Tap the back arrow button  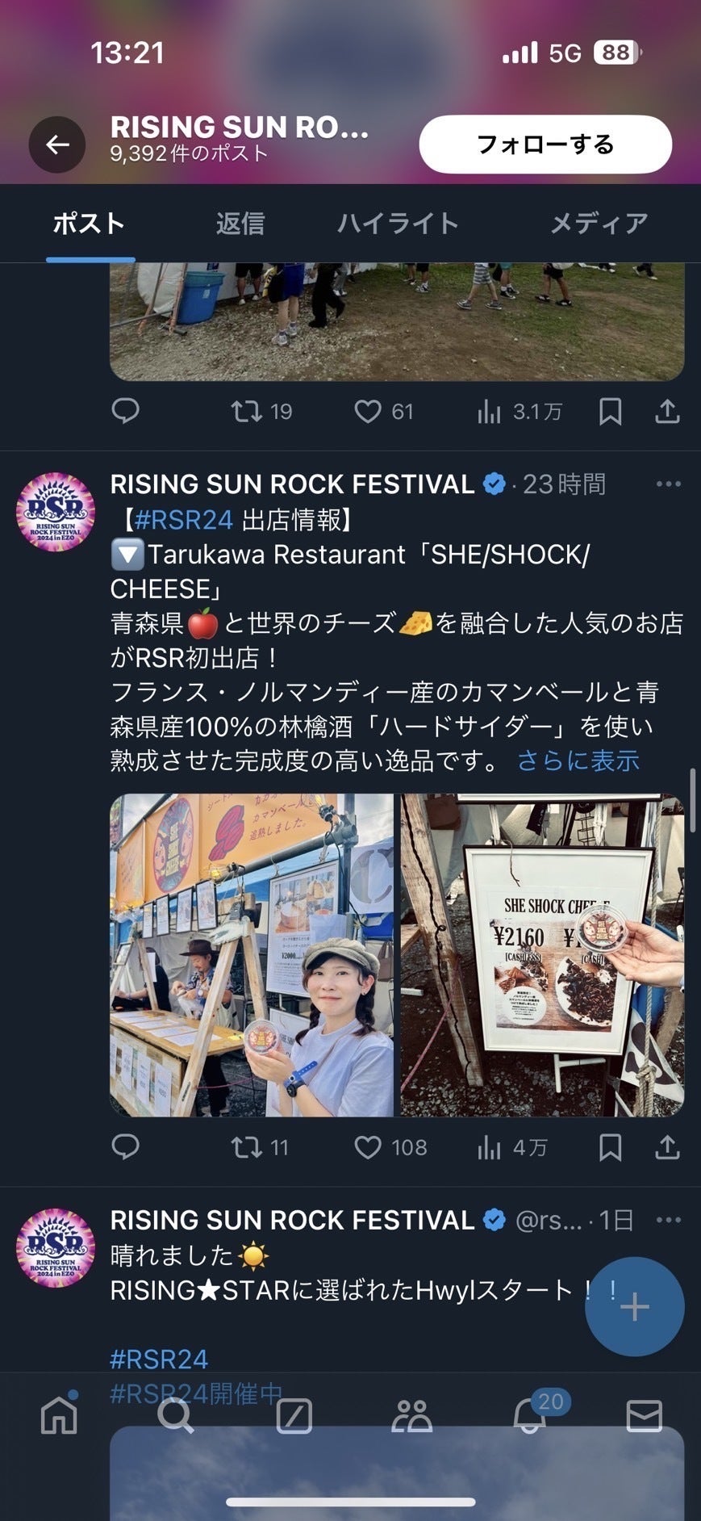click(57, 145)
